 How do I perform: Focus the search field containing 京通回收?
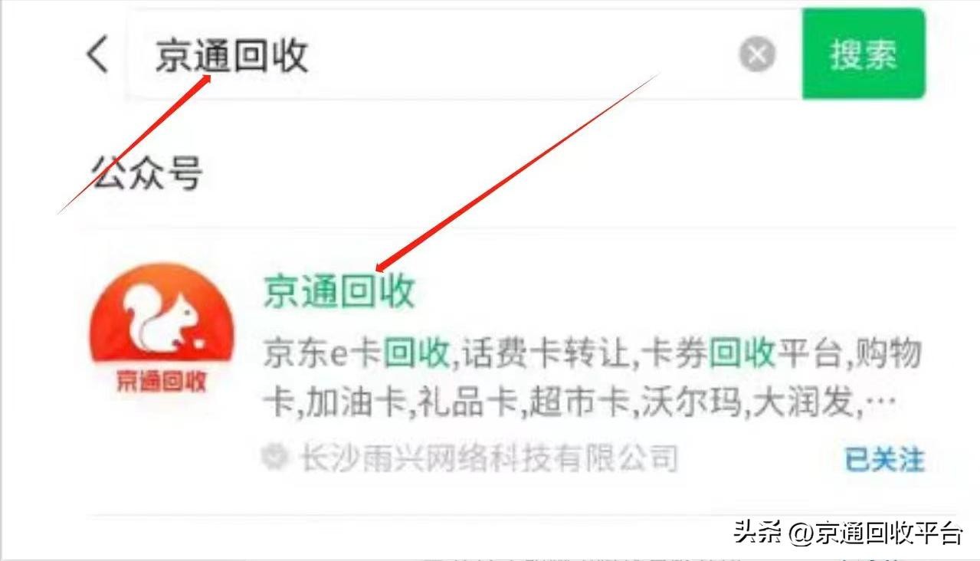click(x=464, y=55)
